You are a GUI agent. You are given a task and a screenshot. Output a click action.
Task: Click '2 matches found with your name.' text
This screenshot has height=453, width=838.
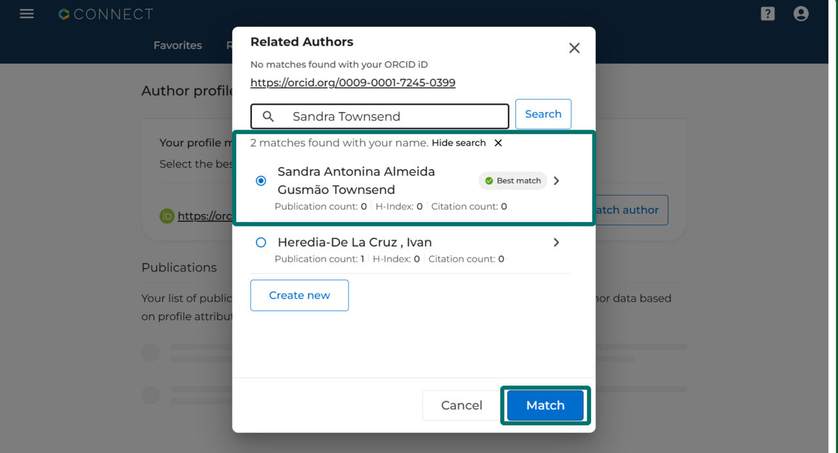click(339, 143)
